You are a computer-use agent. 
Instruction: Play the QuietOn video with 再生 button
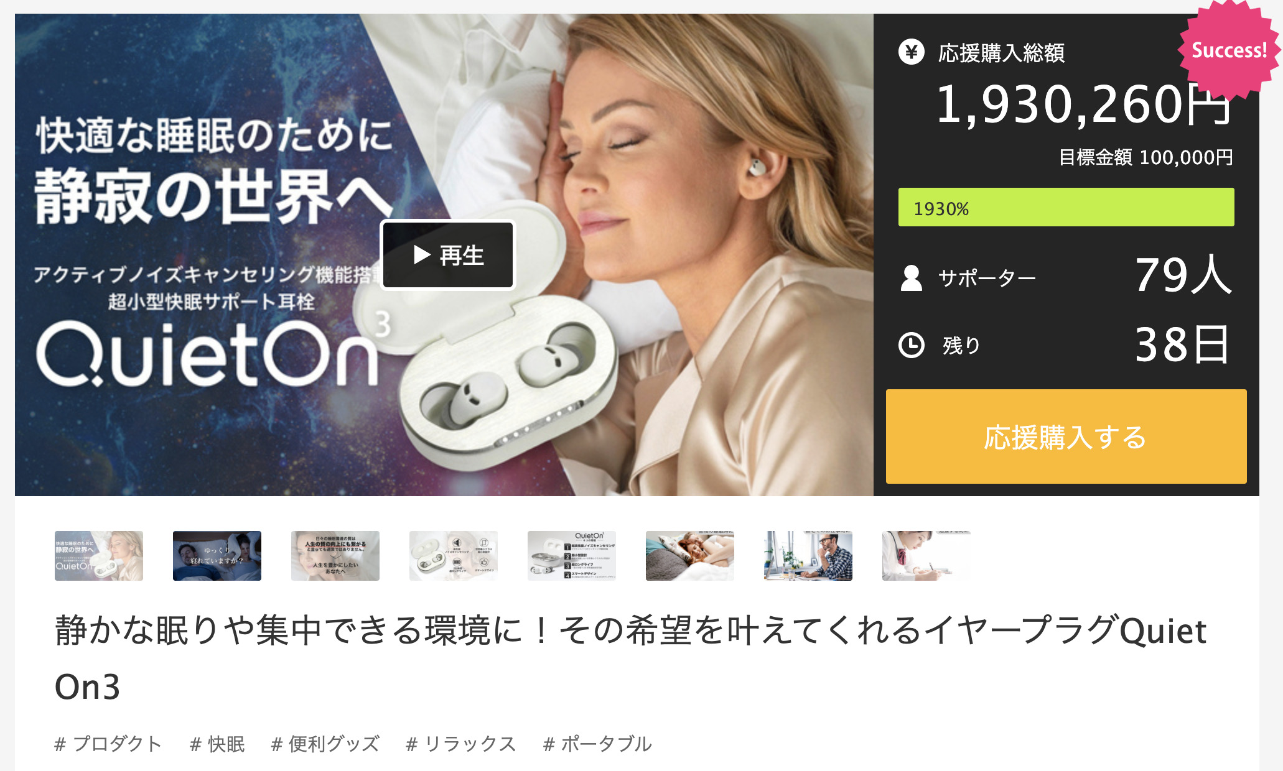click(x=448, y=255)
